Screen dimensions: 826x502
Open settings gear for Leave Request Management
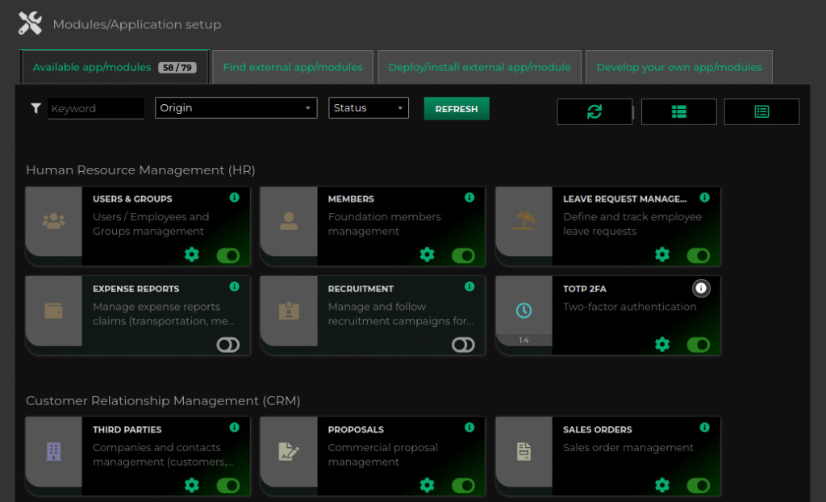coord(661,255)
